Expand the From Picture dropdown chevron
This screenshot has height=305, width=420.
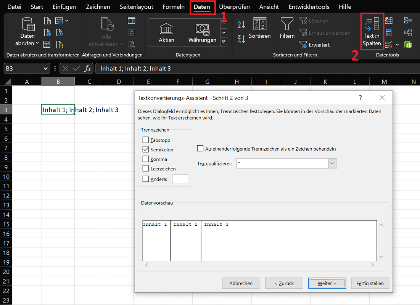click(x=67, y=21)
